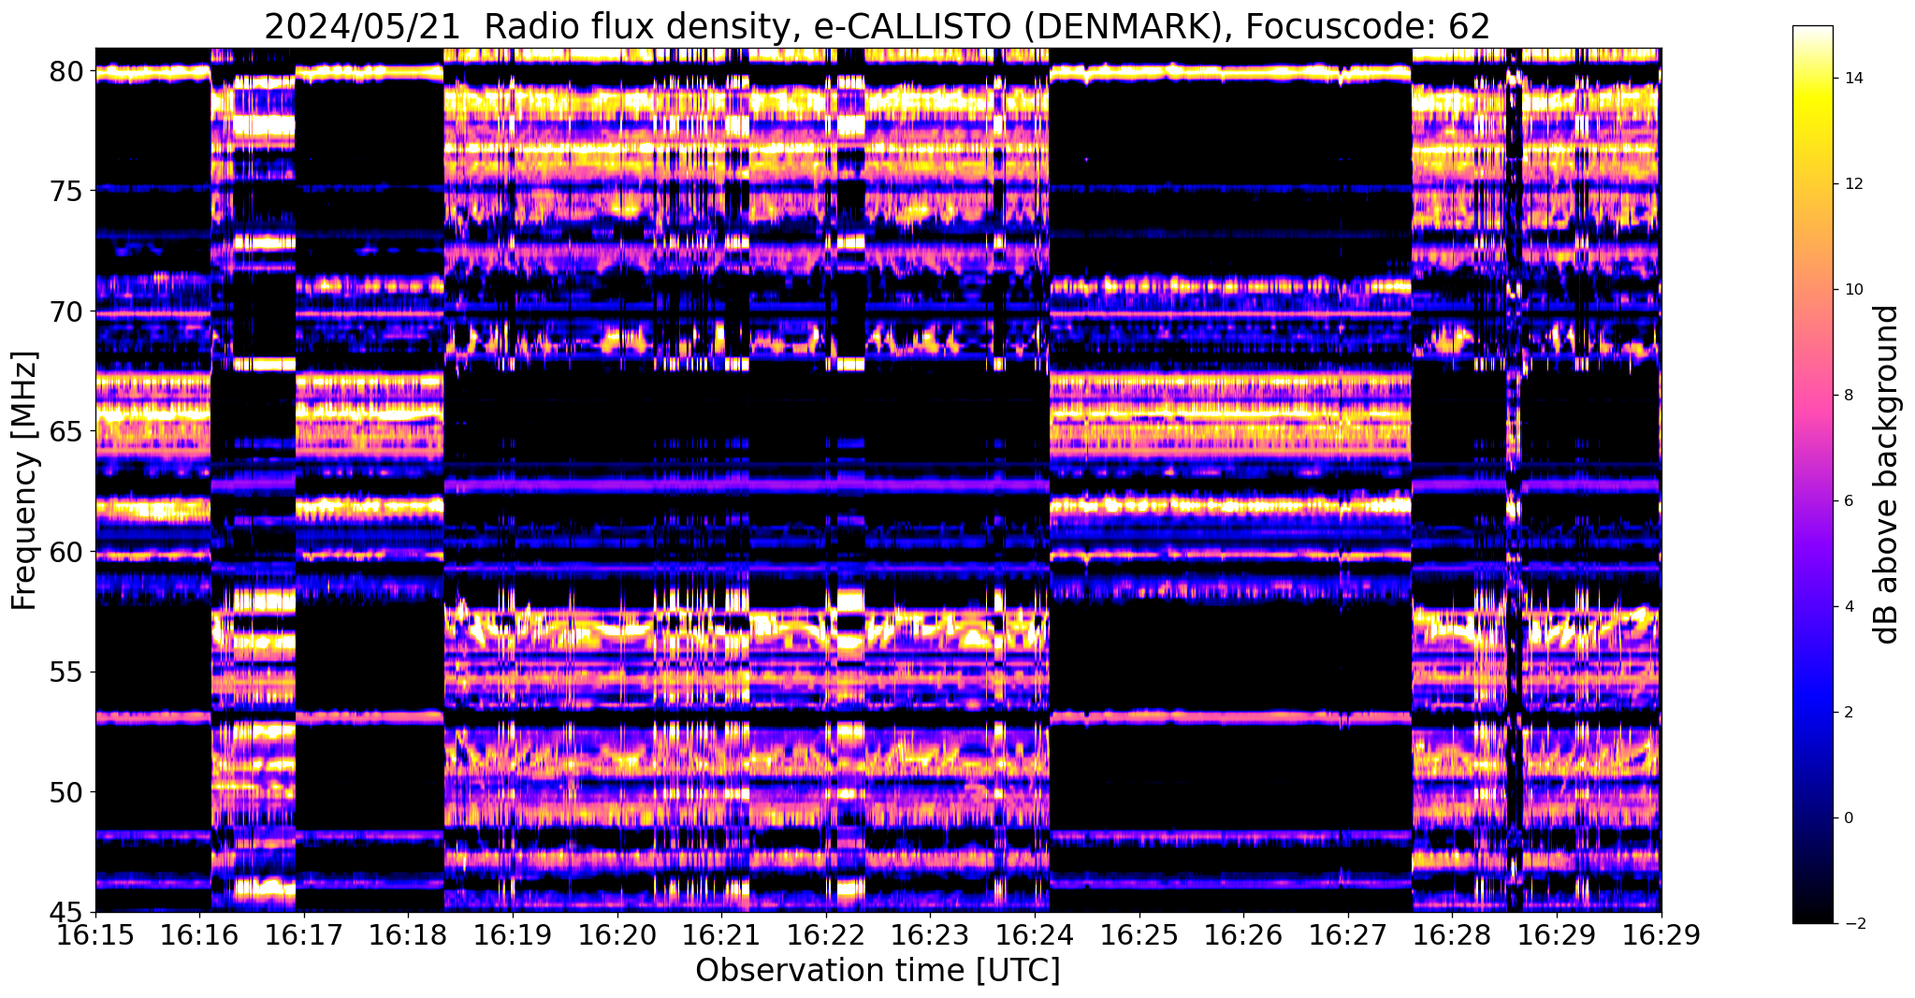Select the 16:25 time tick label
This screenshot has width=1915, height=998.
tap(1139, 936)
